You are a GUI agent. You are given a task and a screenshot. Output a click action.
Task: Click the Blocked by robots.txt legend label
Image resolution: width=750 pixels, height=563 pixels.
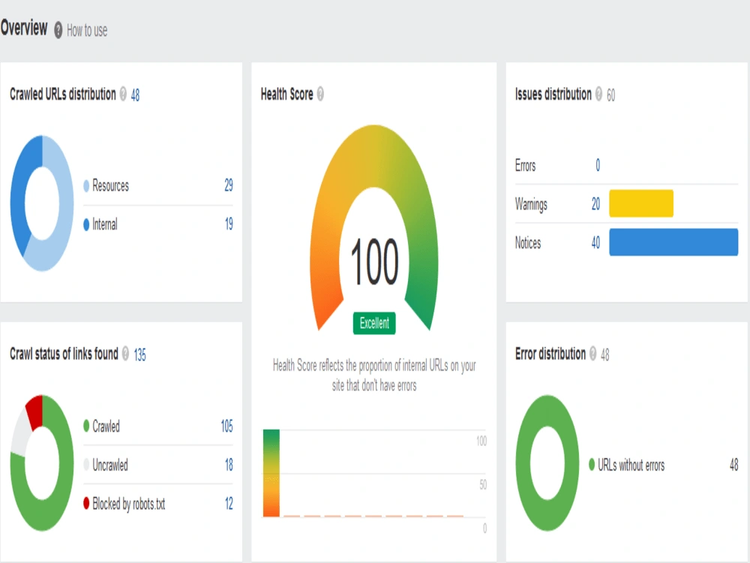point(129,504)
